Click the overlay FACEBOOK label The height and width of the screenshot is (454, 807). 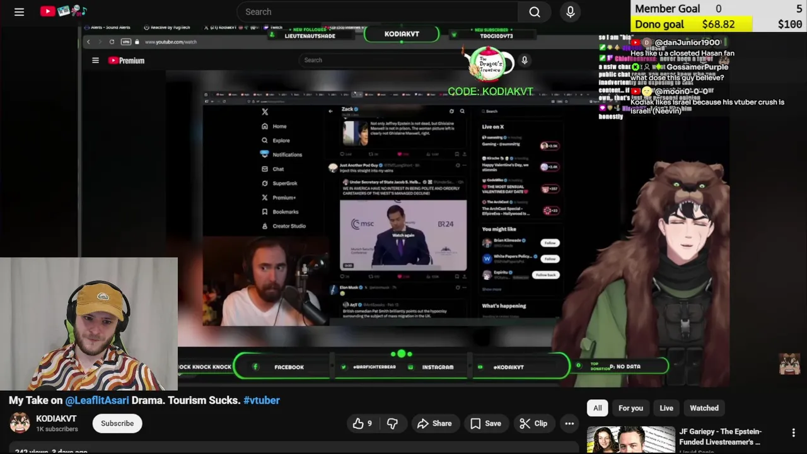coord(289,367)
